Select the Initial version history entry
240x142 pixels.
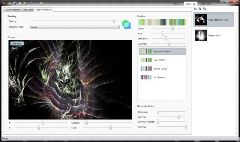(162, 77)
